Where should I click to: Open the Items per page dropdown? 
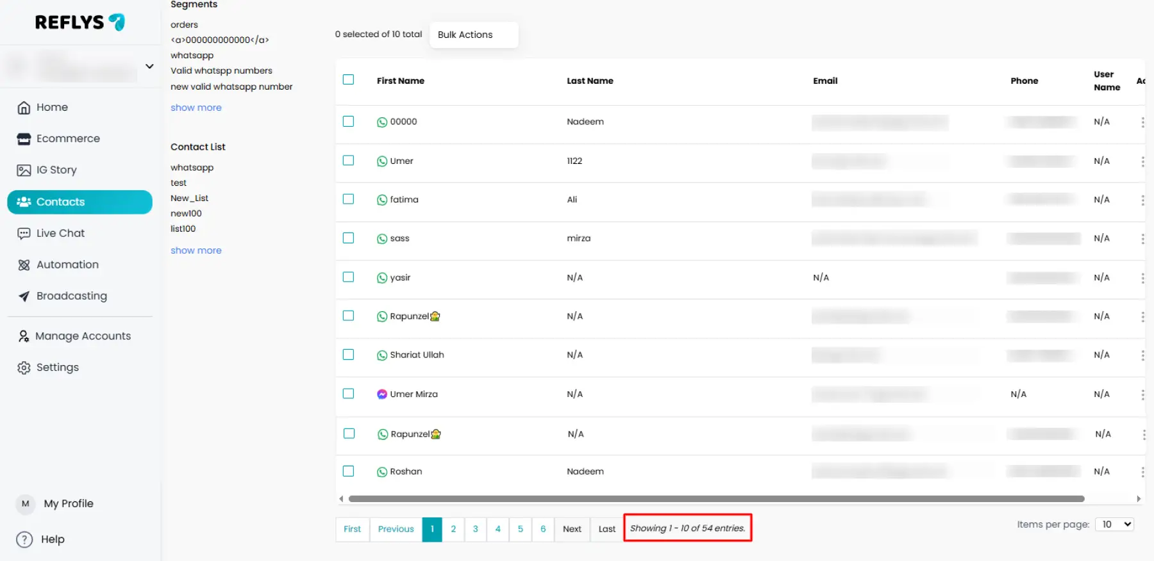[1114, 524]
